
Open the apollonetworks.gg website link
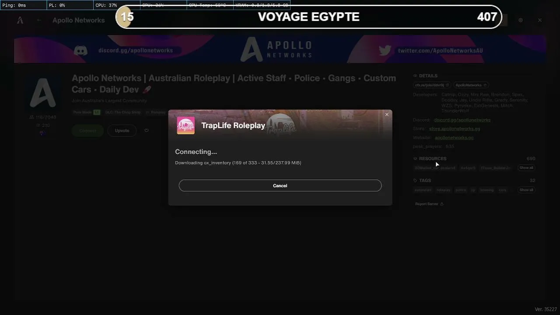[454, 137]
